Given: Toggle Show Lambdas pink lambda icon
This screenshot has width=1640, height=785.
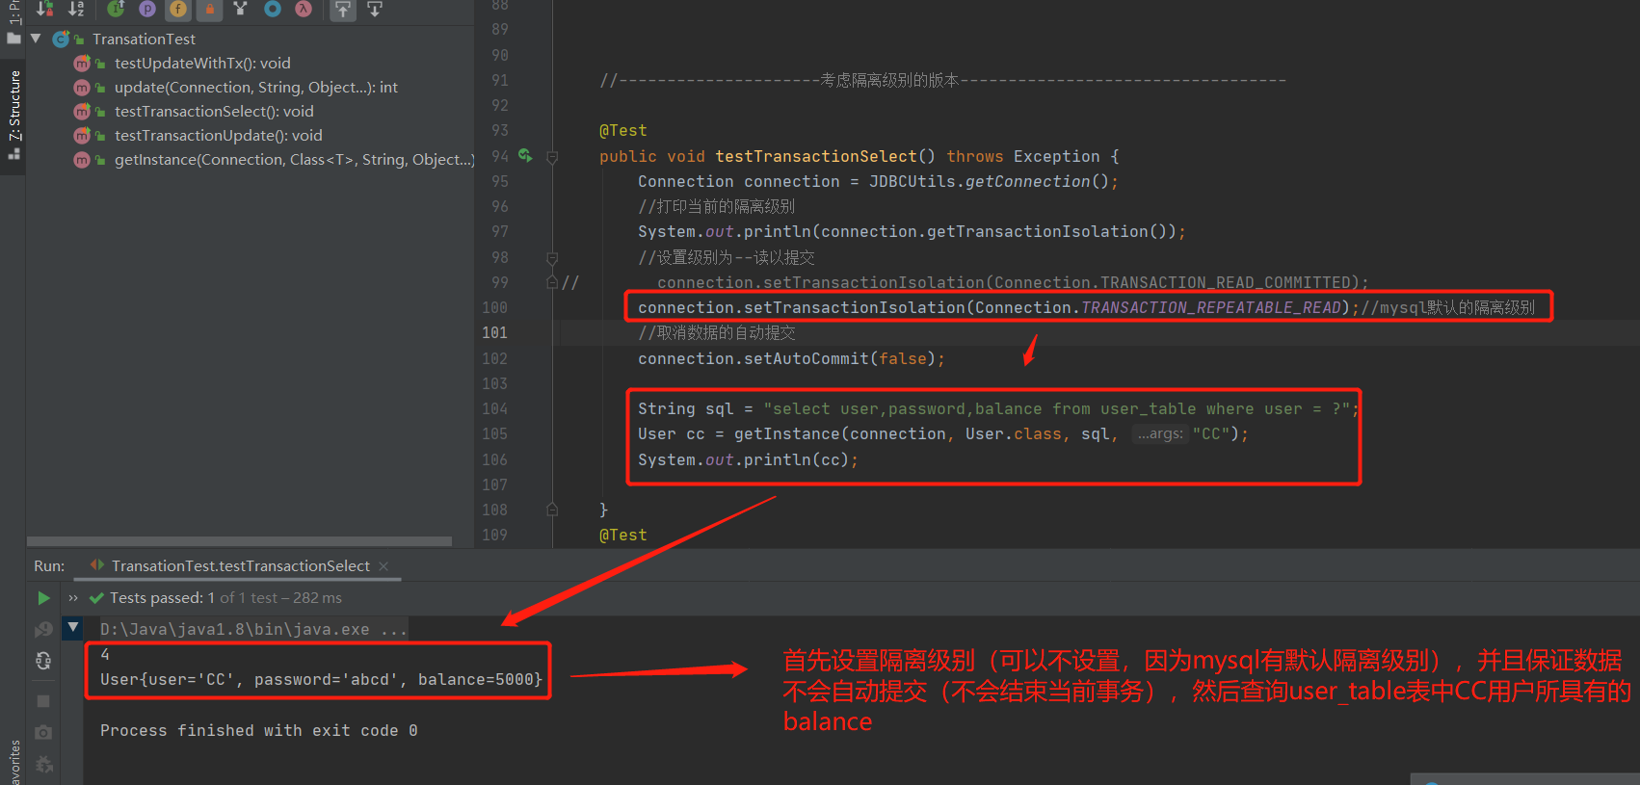Looking at the screenshot, I should point(304,9).
